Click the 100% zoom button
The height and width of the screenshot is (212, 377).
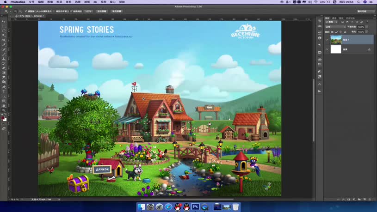(x=88, y=11)
